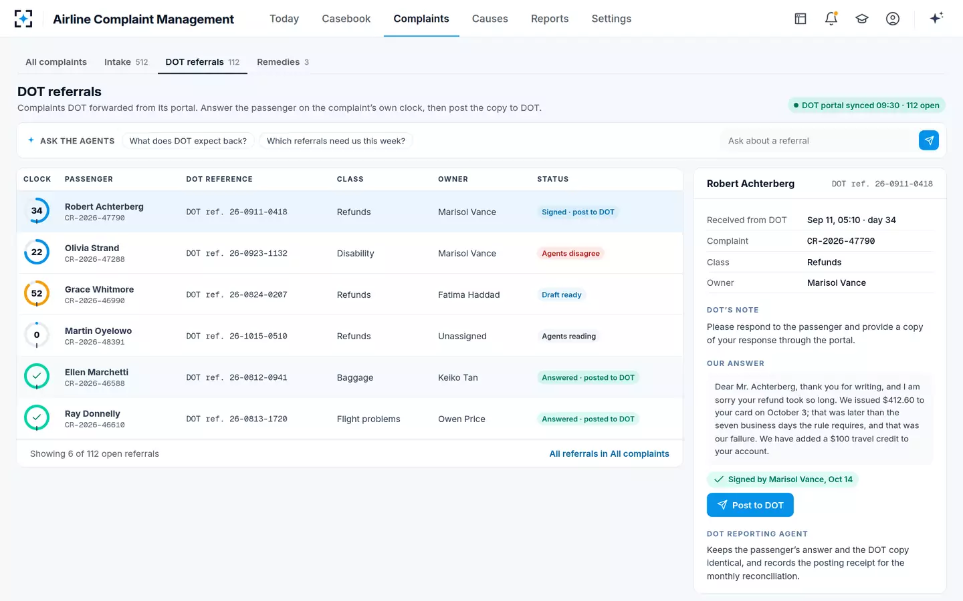Sort by the Class column header
This screenshot has height=601, width=963.
350,179
